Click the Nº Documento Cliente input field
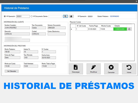This screenshot has height=103, width=138. [x=55, y=16]
